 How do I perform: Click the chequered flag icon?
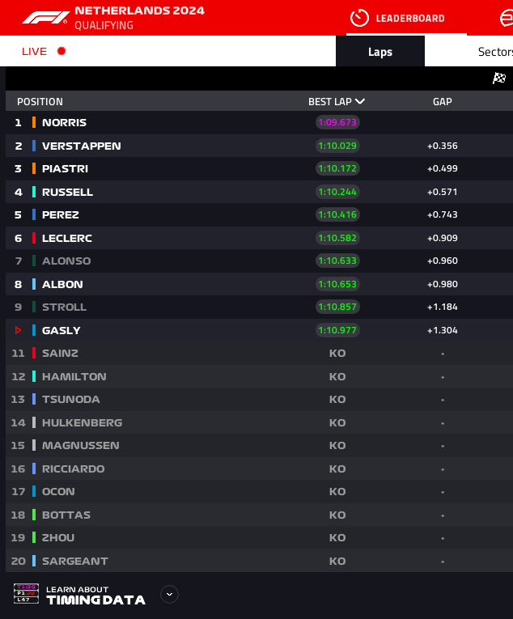click(x=499, y=78)
